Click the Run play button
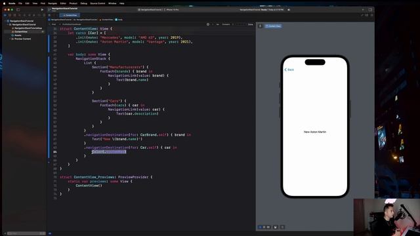The height and width of the screenshot is (236, 420). tap(42, 10)
